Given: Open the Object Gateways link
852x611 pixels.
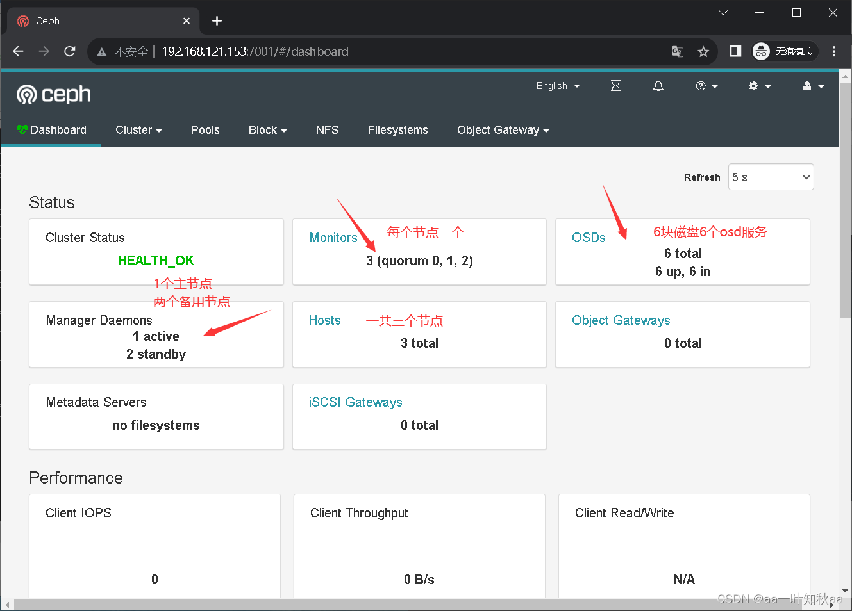Looking at the screenshot, I should (621, 320).
